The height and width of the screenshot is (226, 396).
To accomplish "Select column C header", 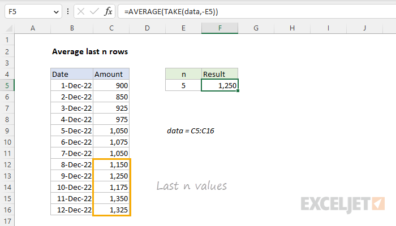I will [x=111, y=28].
